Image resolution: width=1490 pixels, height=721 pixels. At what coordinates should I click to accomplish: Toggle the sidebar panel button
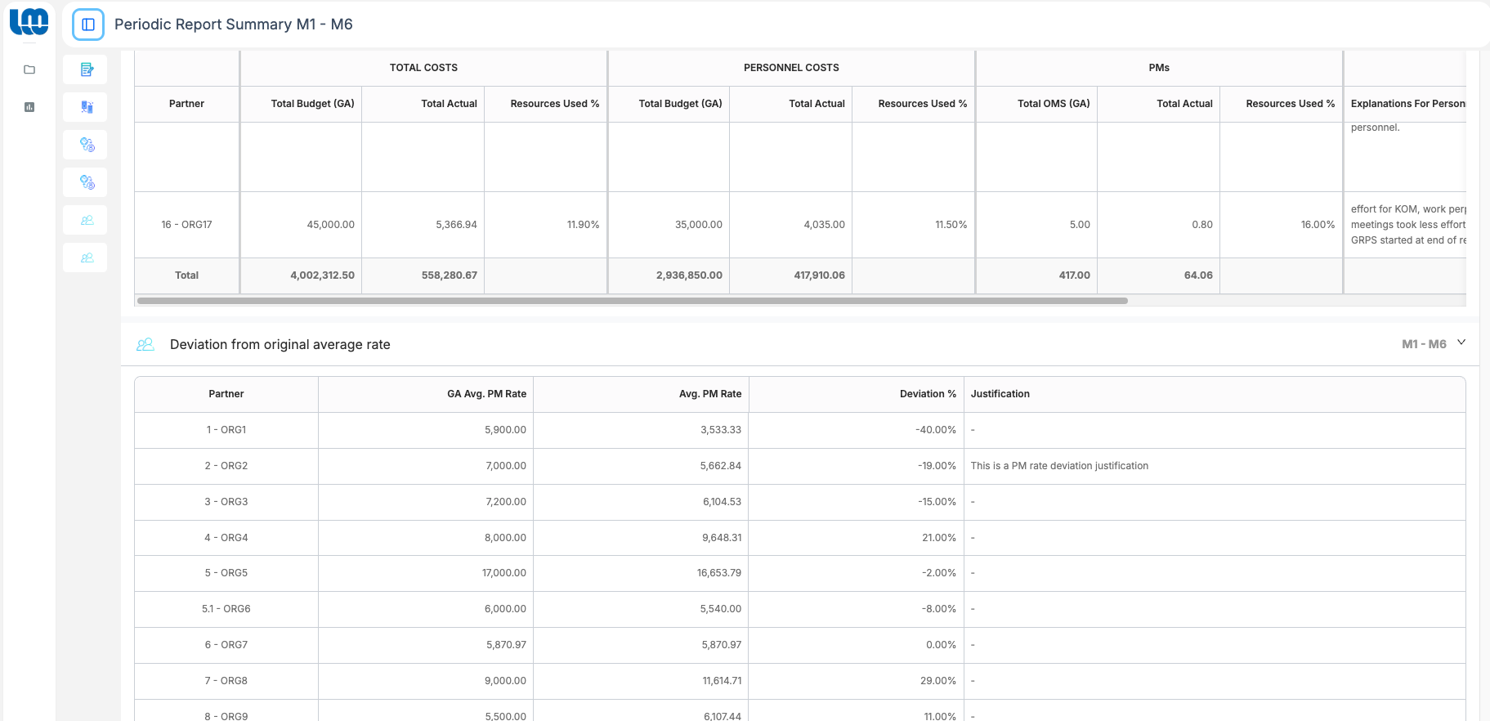[88, 25]
